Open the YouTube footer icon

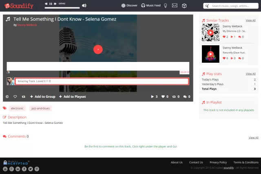[x=5, y=169]
